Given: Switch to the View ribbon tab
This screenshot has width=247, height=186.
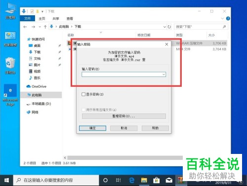Looking at the screenshot, I should click(70, 19).
